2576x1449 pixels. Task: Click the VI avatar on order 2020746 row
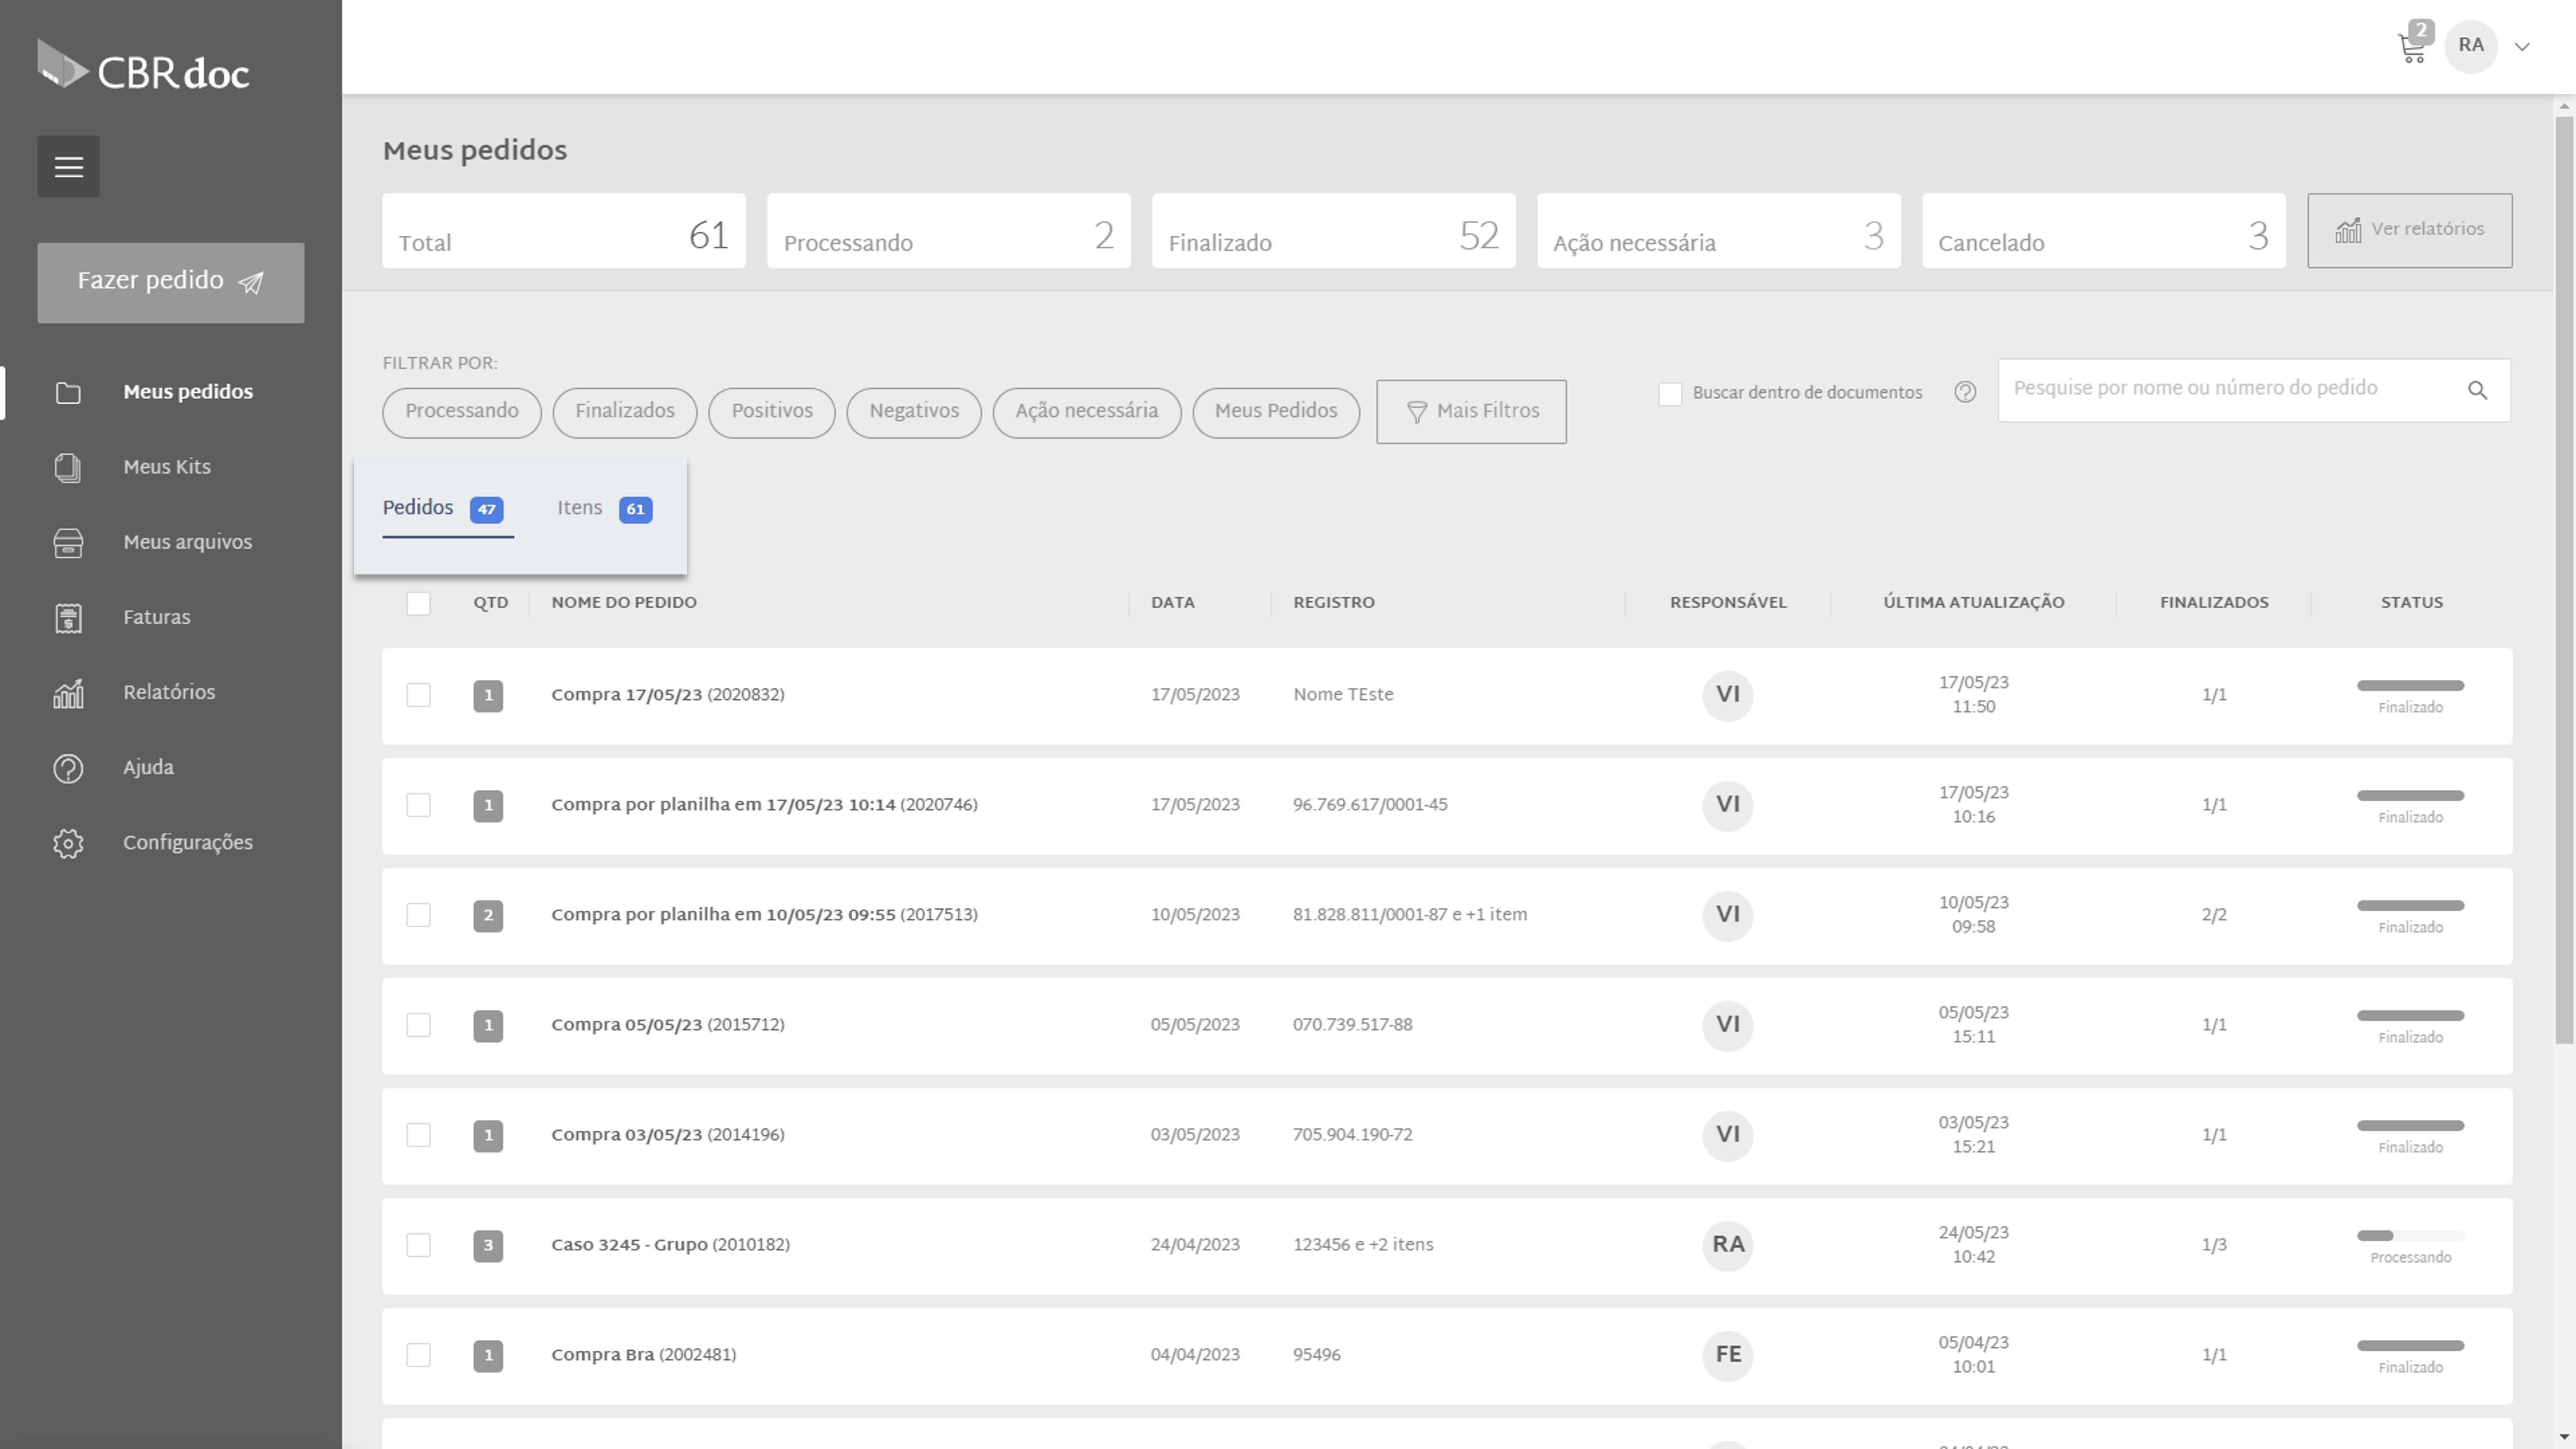click(x=1728, y=805)
